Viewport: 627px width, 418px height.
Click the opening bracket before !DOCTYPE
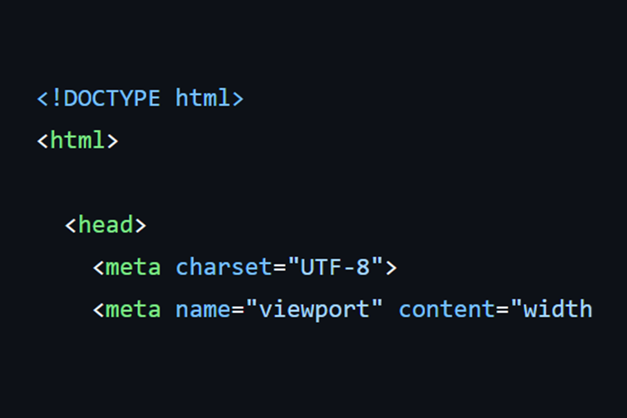point(43,99)
